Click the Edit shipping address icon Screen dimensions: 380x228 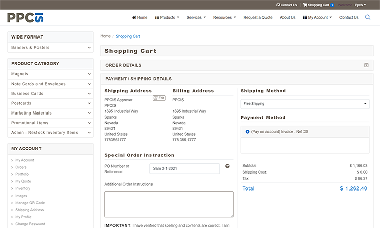[159, 98]
